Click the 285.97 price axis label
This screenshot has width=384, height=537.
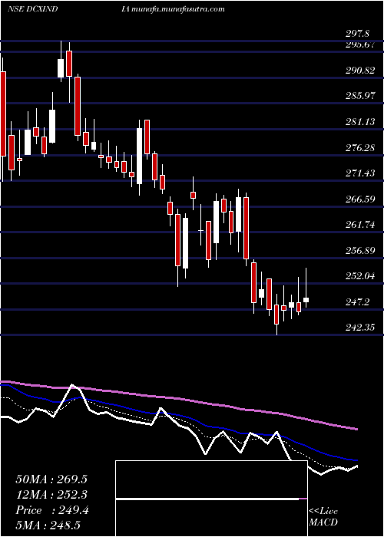tap(360, 96)
